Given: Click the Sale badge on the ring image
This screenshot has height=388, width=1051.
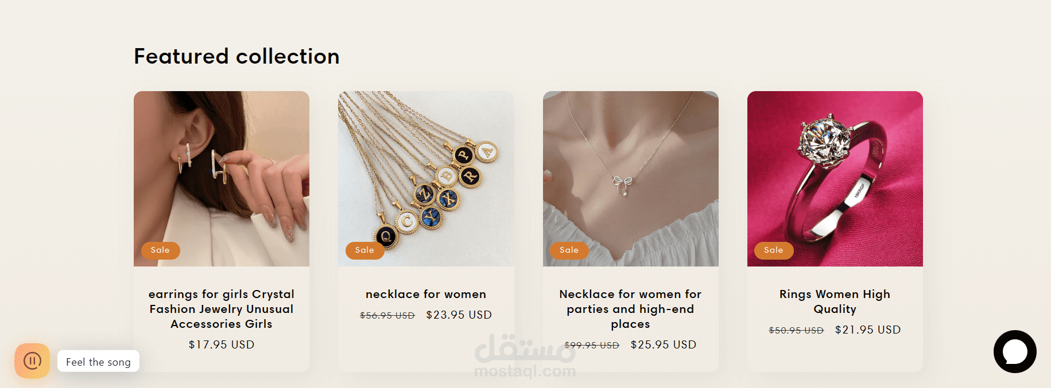Looking at the screenshot, I should pos(774,250).
